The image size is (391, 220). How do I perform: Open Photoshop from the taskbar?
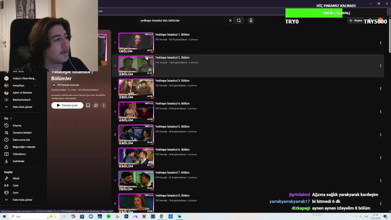[x=126, y=216]
